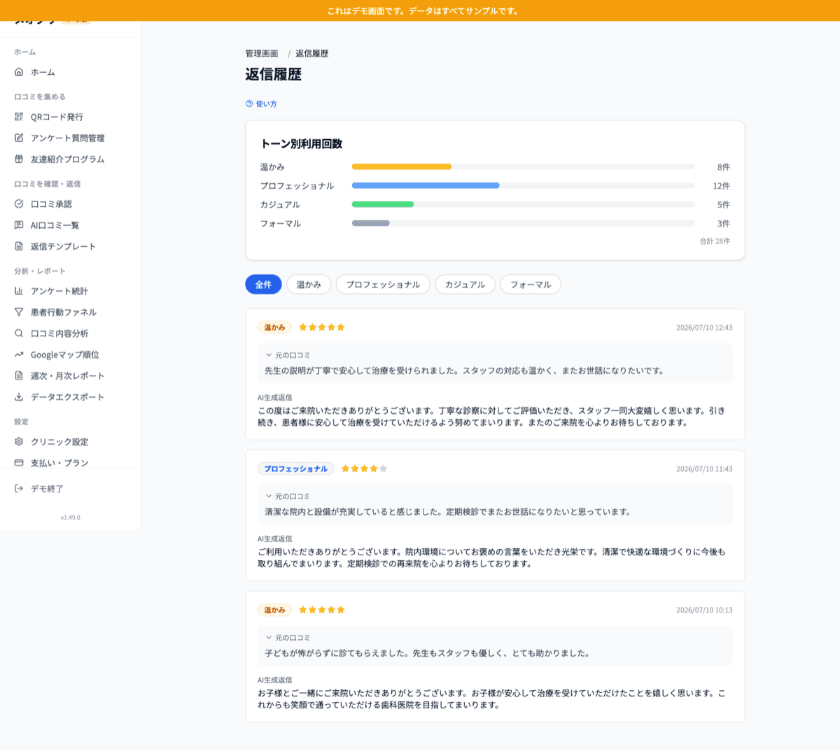Click the timestamp 2026/07/10 12:43

pyautogui.click(x=704, y=327)
